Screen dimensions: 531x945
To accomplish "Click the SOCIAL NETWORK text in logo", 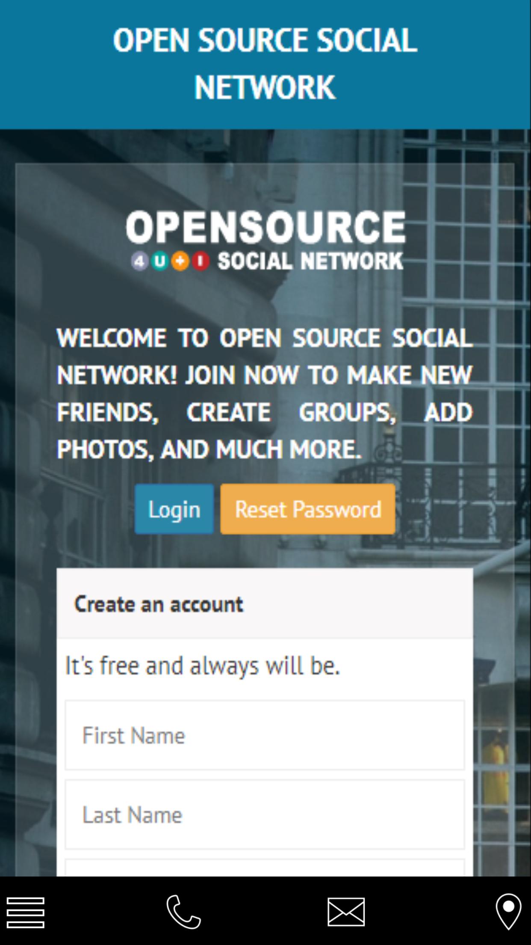I will (x=310, y=261).
